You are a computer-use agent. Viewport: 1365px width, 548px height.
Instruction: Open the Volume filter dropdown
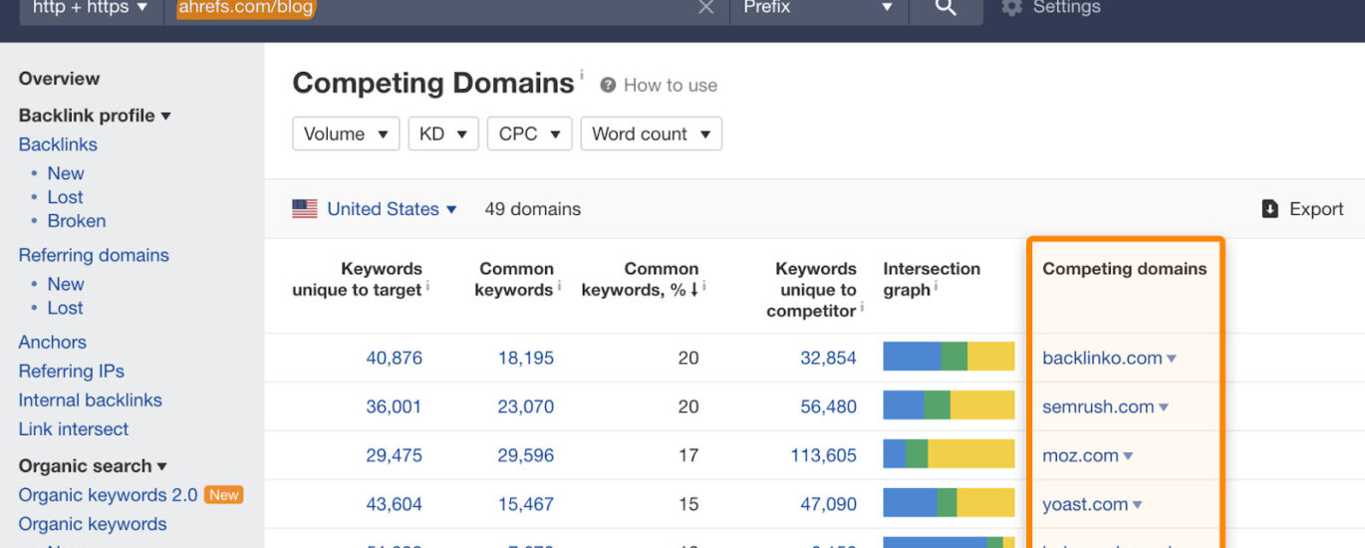[346, 134]
